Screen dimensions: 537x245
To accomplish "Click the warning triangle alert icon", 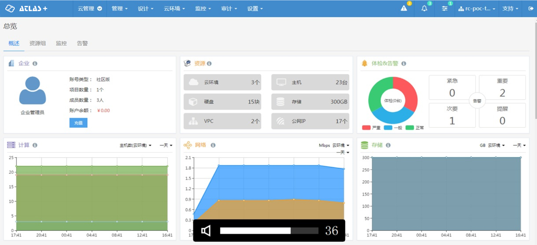I will click(404, 9).
